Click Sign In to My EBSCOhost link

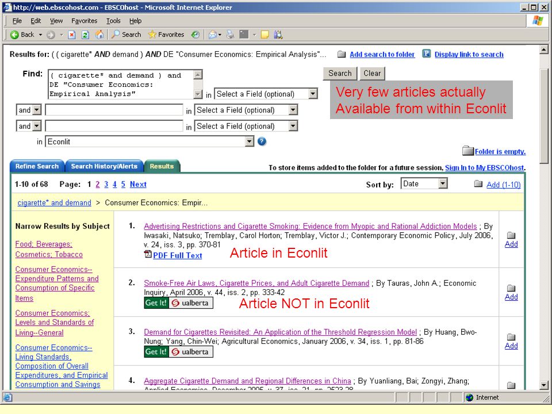pyautogui.click(x=484, y=167)
